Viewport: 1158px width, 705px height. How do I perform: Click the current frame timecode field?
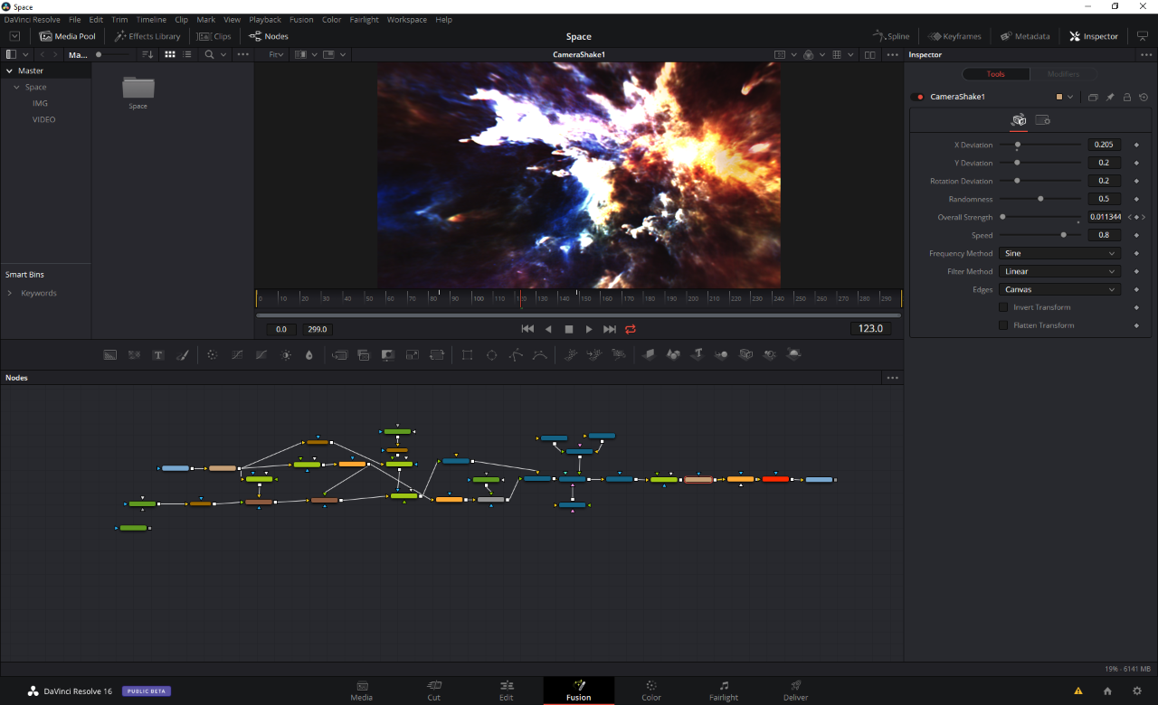(870, 329)
